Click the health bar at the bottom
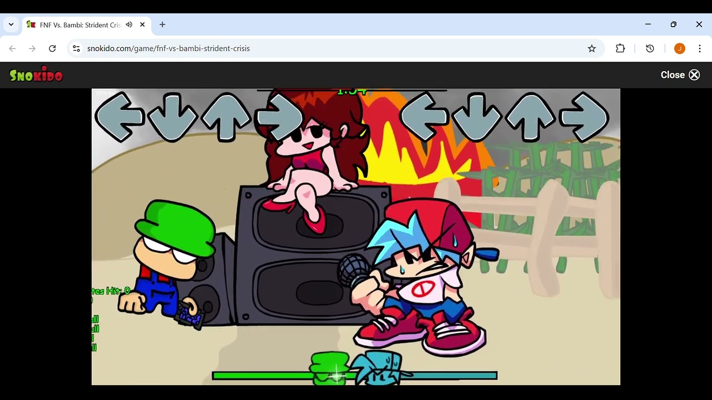Viewport: 712px width, 400px height. 355,376
